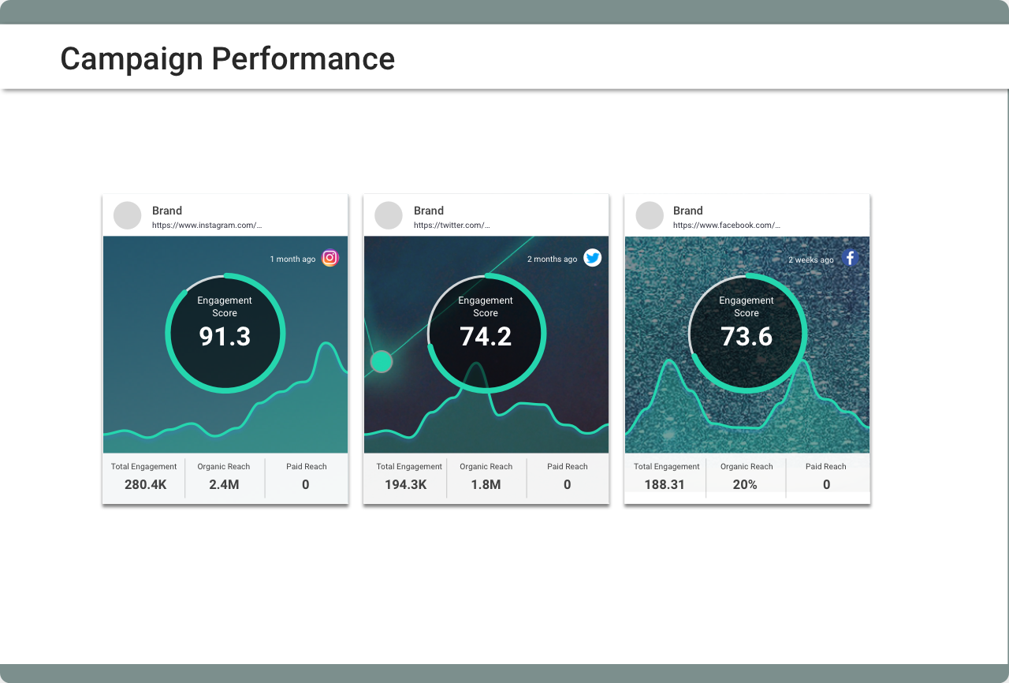This screenshot has height=683, width=1009.
Task: Select the brand avatar on the Twitter card
Action: [388, 215]
